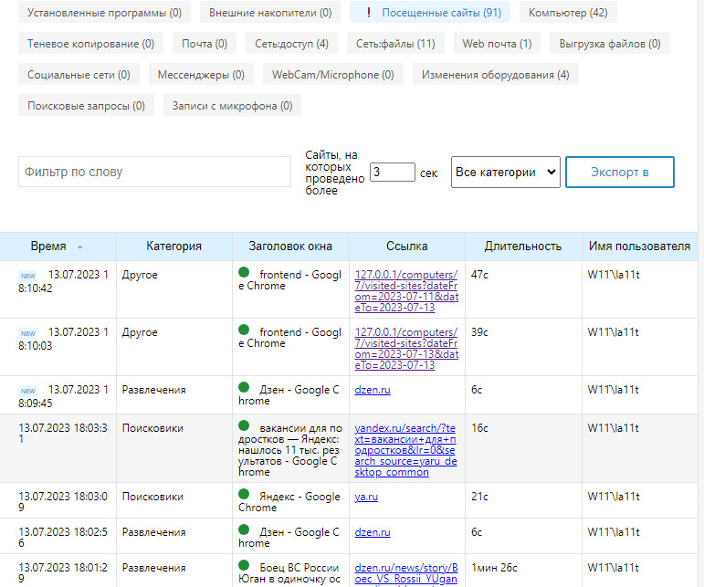This screenshot has height=587, width=704.
Task: Click the green dot beside Боец ВС России
Action: [244, 565]
